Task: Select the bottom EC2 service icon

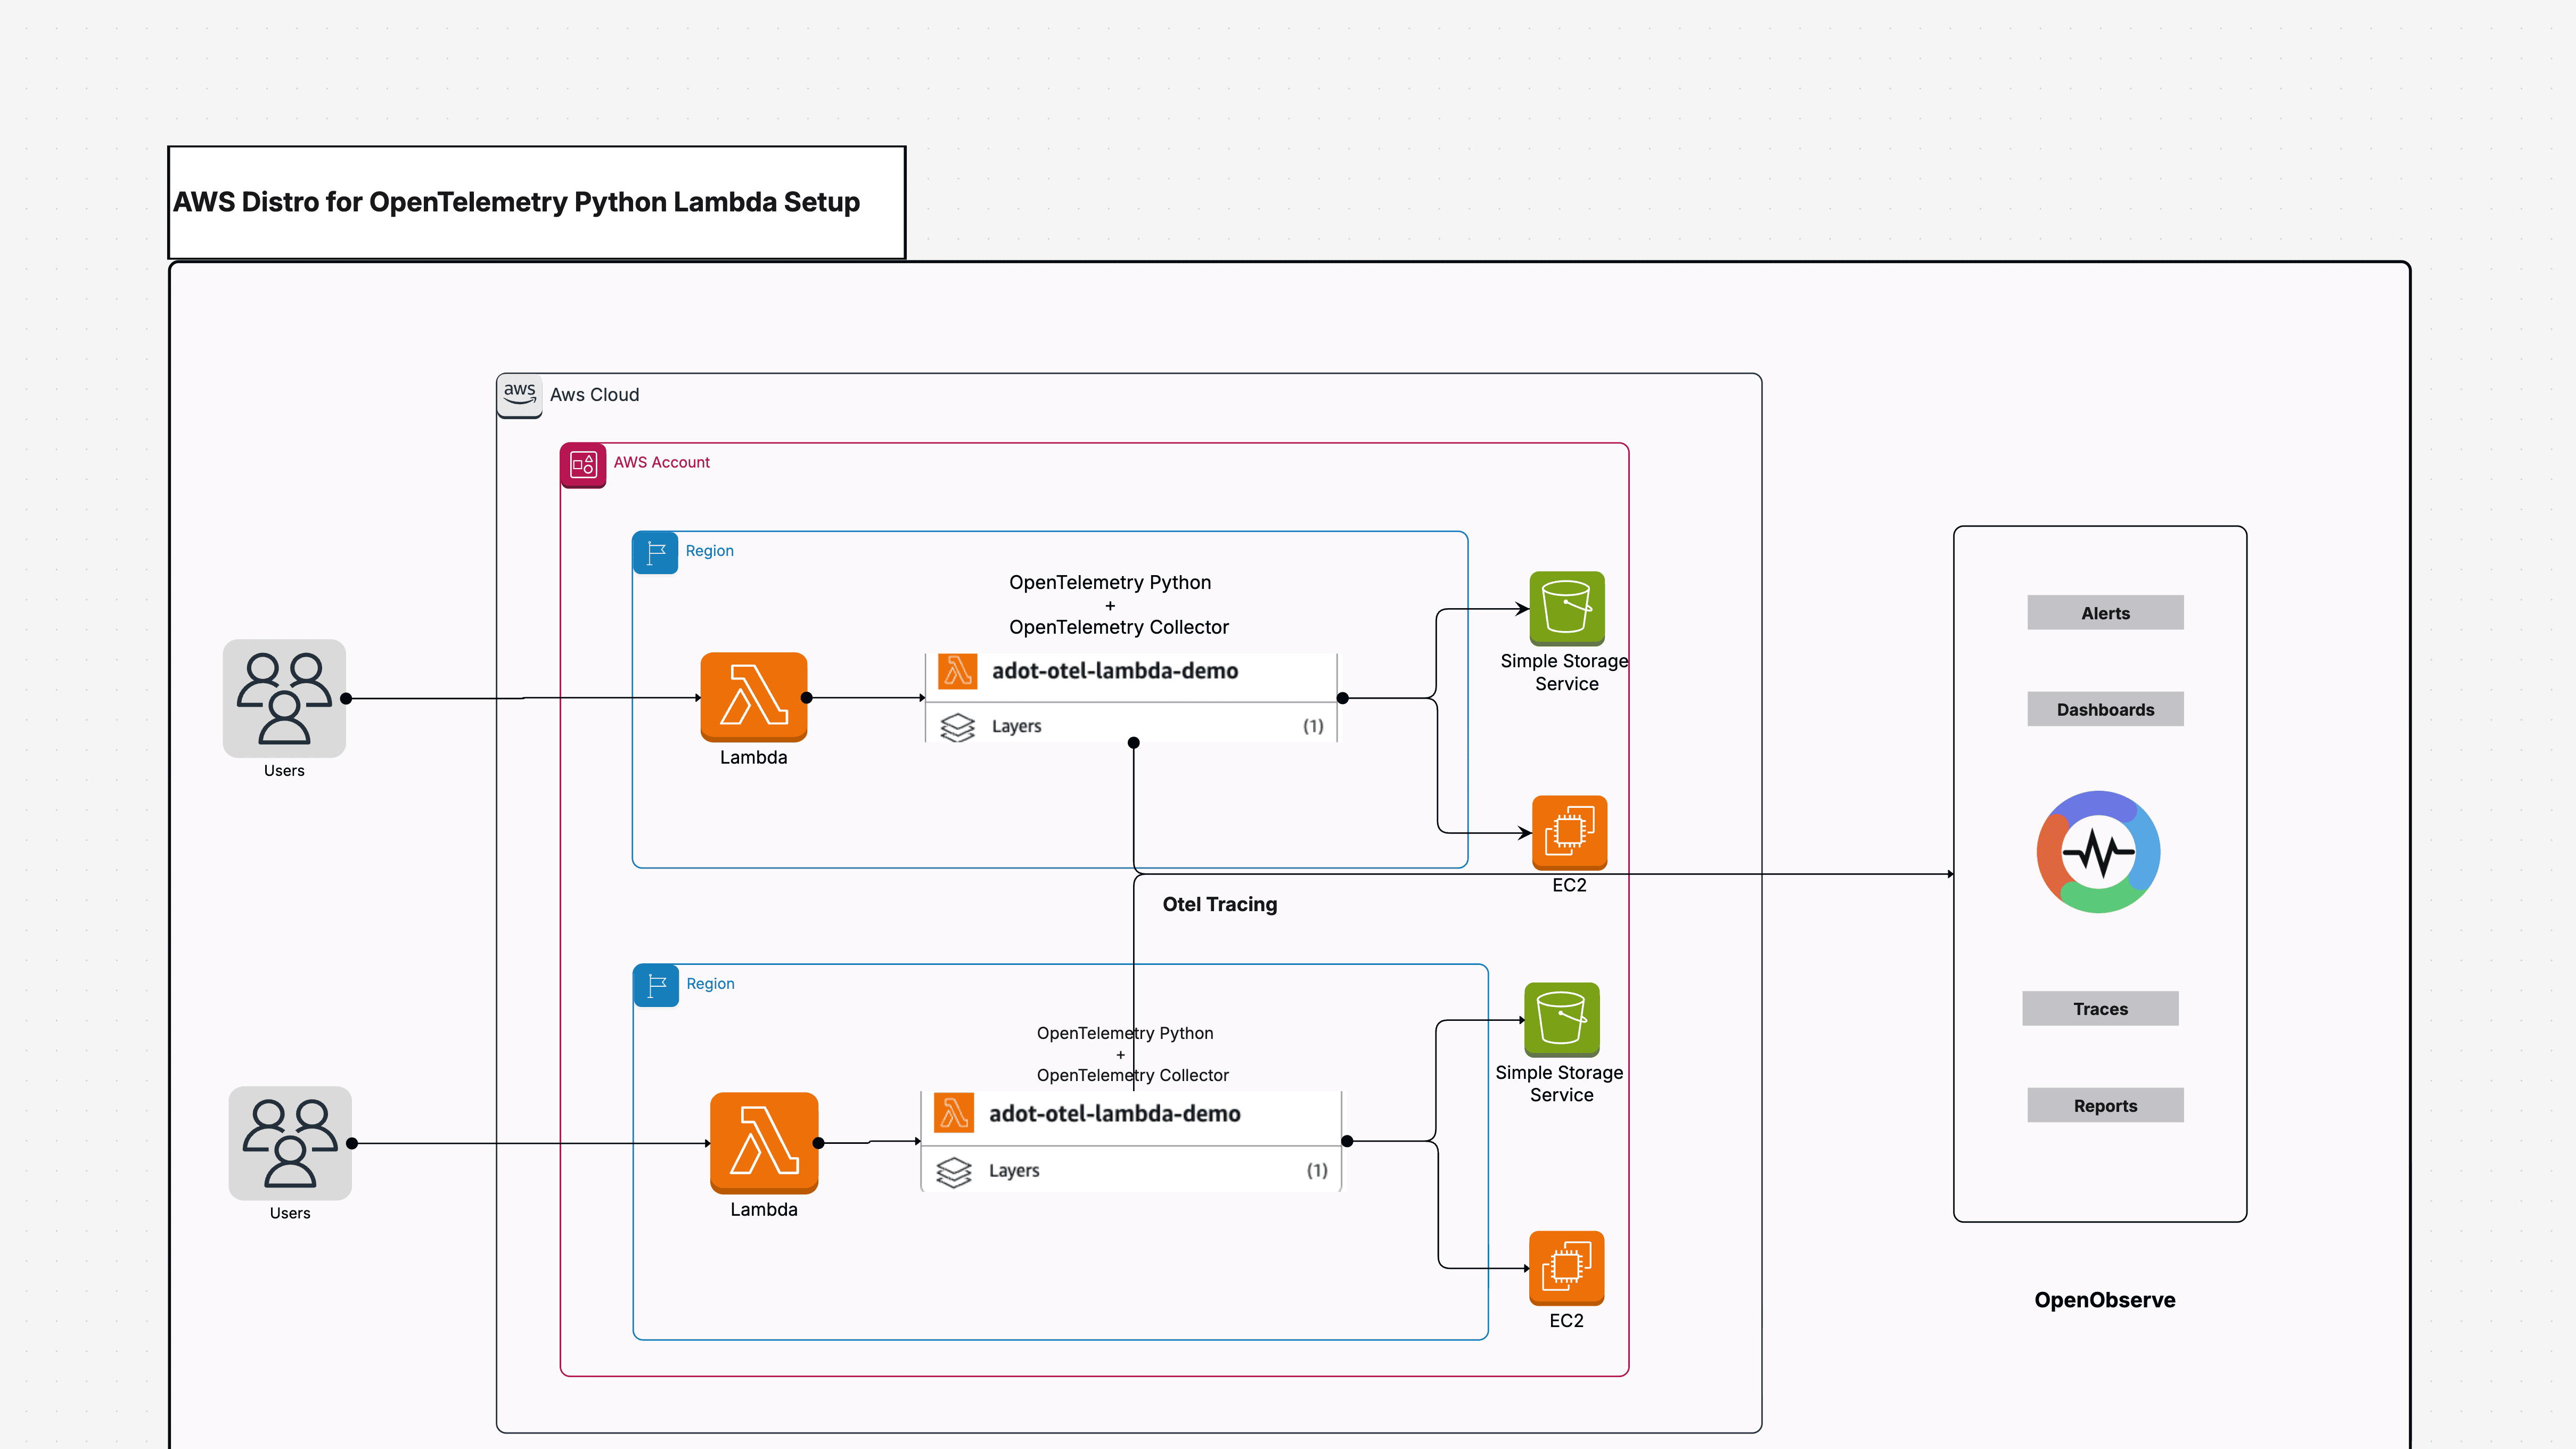Action: 1566,1266
